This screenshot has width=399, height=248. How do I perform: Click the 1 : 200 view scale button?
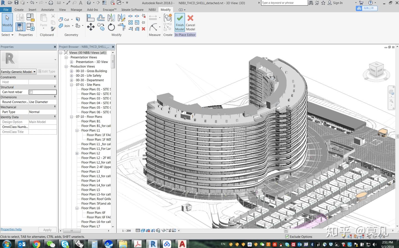(126, 231)
